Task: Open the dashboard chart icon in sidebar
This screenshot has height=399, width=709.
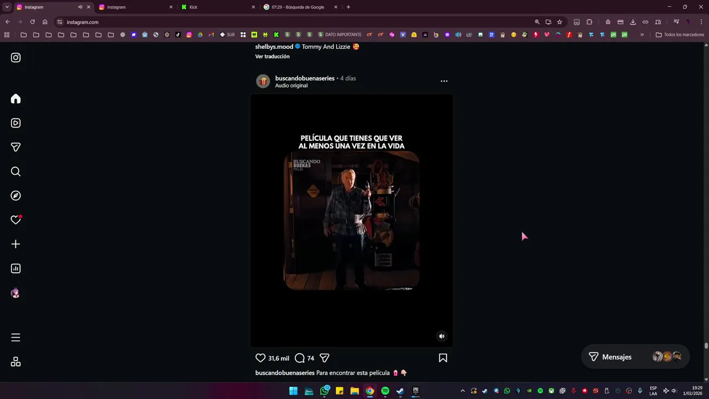Action: click(x=16, y=268)
